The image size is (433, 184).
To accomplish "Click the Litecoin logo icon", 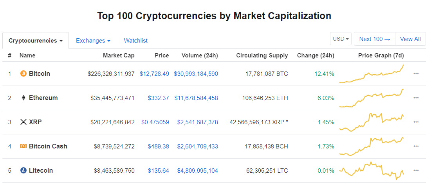I will (x=23, y=171).
